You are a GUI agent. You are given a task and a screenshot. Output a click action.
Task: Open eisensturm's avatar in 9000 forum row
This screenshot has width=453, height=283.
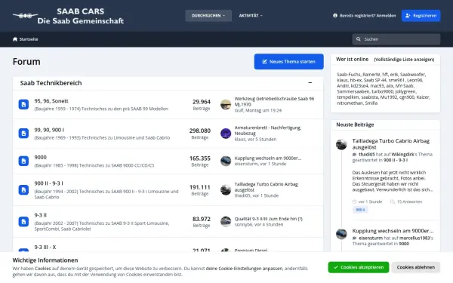[x=226, y=161]
